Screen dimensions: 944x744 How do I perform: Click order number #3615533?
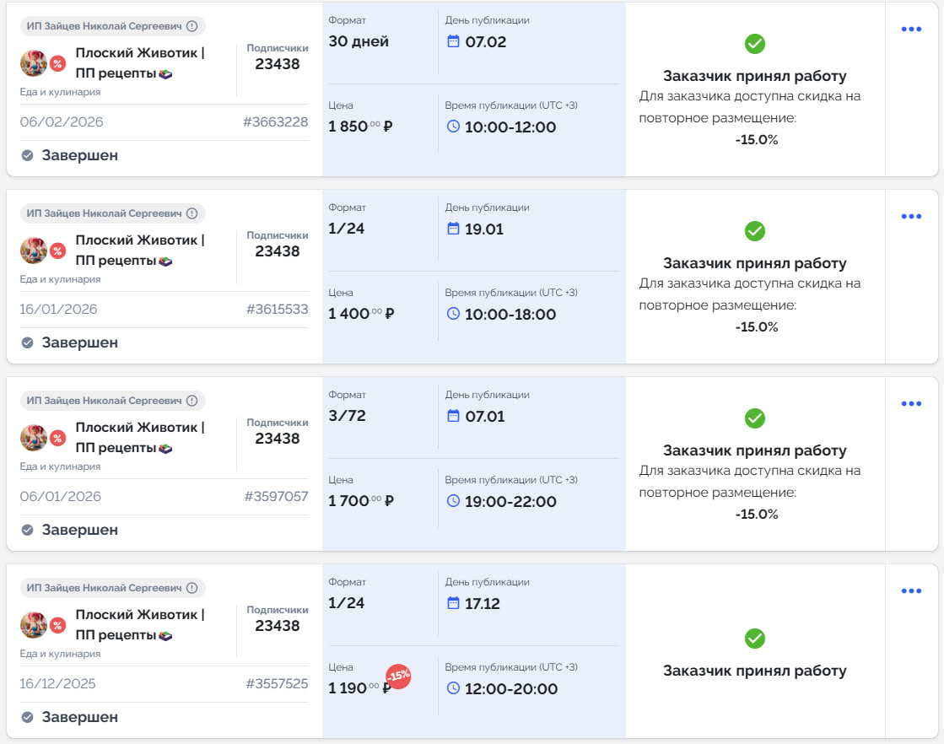[x=277, y=310]
